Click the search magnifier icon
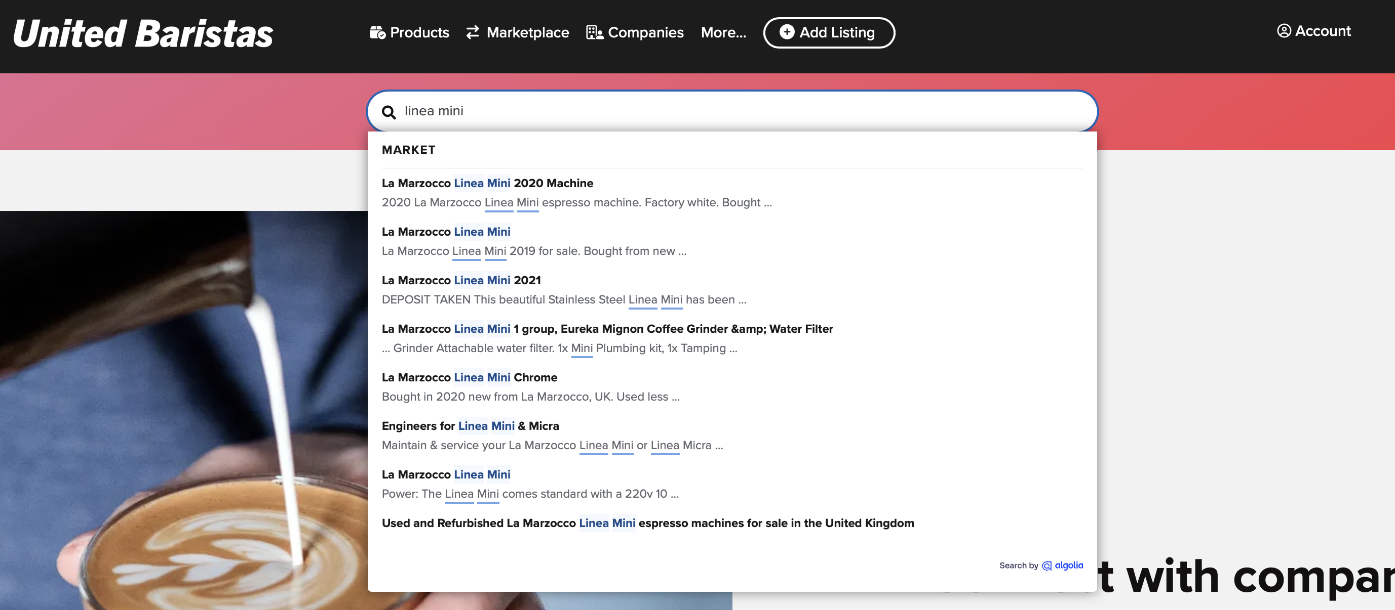 [389, 112]
